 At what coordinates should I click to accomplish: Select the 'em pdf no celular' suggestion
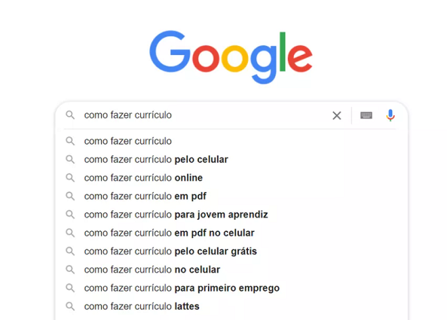pyautogui.click(x=169, y=233)
